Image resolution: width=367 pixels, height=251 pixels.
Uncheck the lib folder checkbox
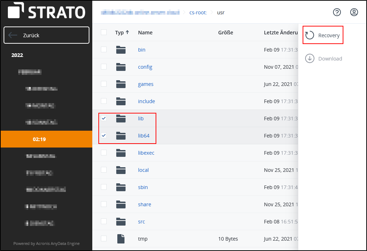pos(104,118)
